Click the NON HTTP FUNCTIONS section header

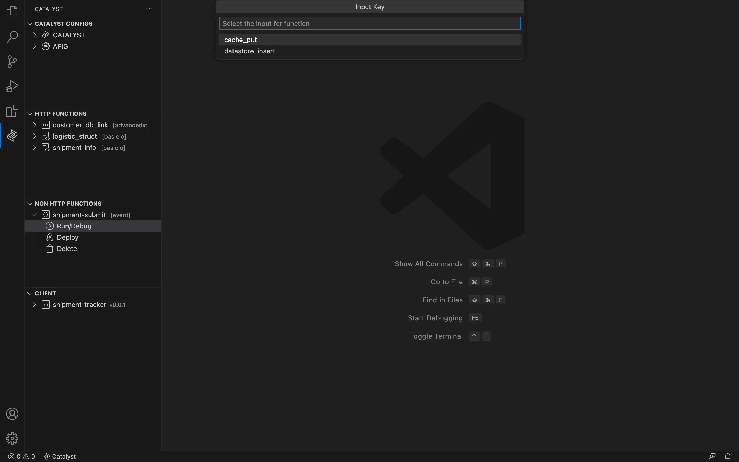tap(68, 204)
